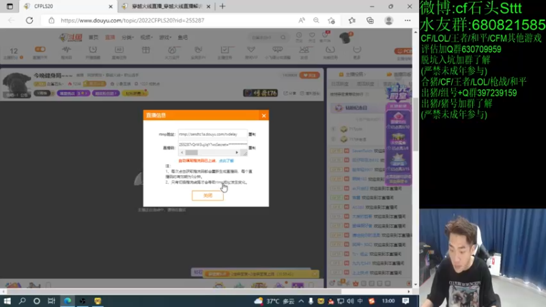546x307 pixels.
Task: Click the stream key box left scroll arrow
Action: (182, 152)
